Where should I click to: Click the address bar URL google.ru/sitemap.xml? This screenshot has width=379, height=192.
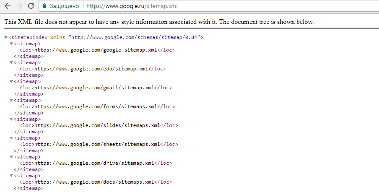click(x=132, y=6)
